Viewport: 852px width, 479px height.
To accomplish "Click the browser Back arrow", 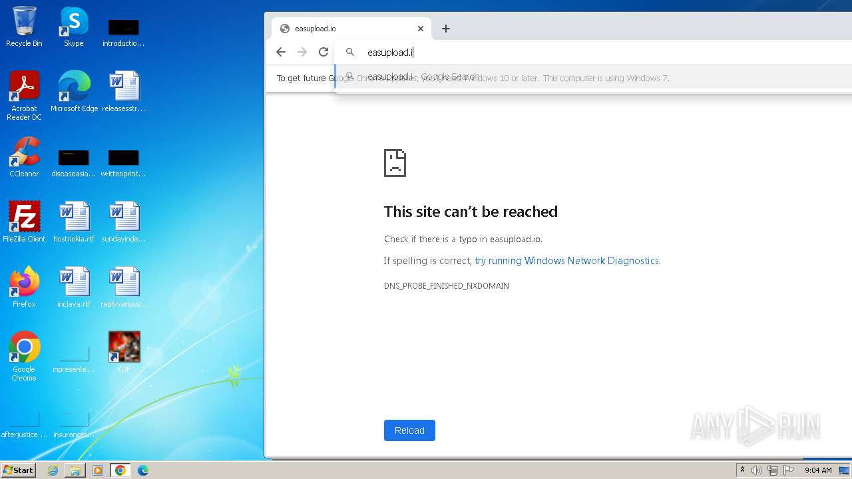I will coord(281,52).
